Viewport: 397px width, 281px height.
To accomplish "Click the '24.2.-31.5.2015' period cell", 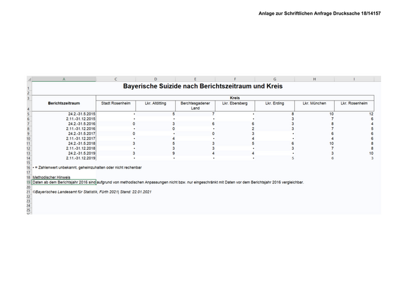I will click(x=81, y=114).
